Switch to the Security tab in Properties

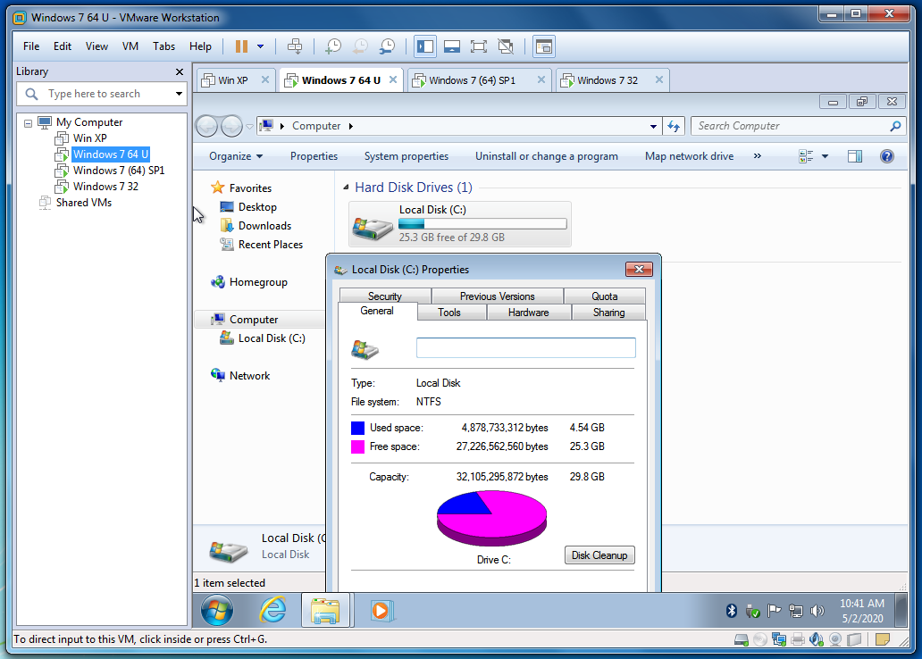point(385,296)
